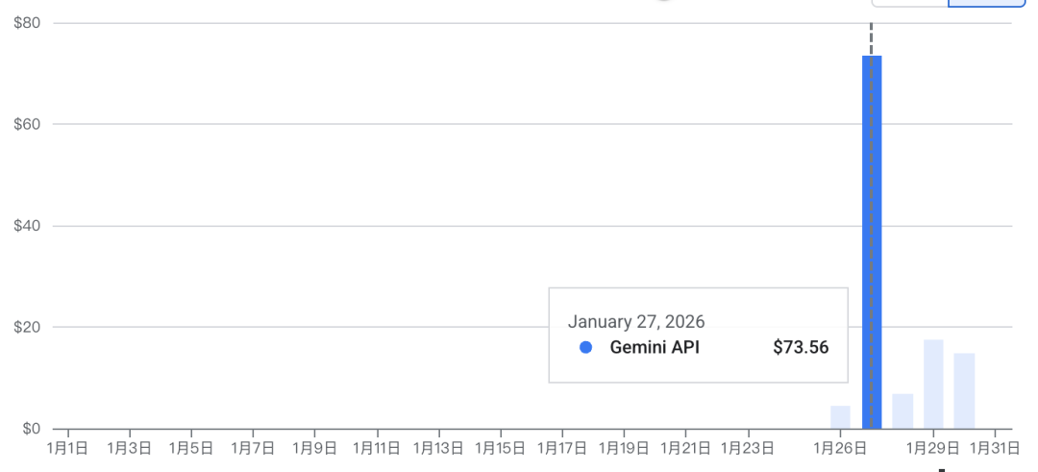
Task: Click the blue Gemini API legend dot
Action: 585,348
